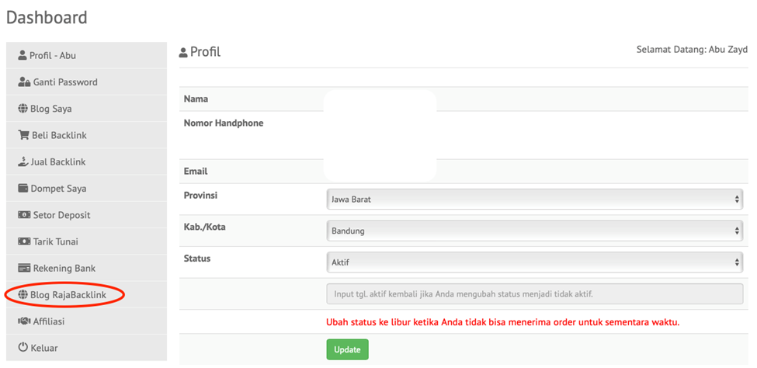The height and width of the screenshot is (368, 757).
Task: Click the shopping cart icon for Beli Backlink
Action: pos(23,135)
